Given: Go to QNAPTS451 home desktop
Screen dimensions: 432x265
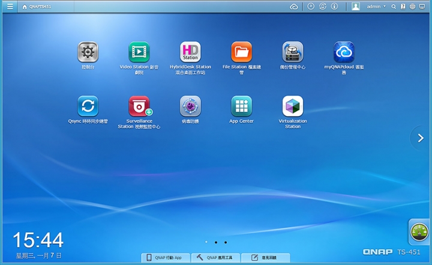Looking at the screenshot, I should (37, 7).
